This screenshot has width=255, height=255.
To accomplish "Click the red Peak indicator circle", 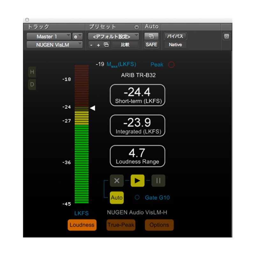I will (171, 65).
